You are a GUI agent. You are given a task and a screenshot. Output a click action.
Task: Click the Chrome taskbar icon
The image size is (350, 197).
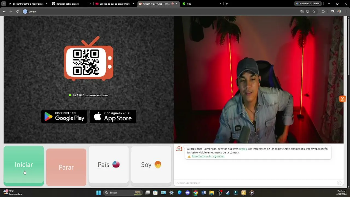(196, 193)
